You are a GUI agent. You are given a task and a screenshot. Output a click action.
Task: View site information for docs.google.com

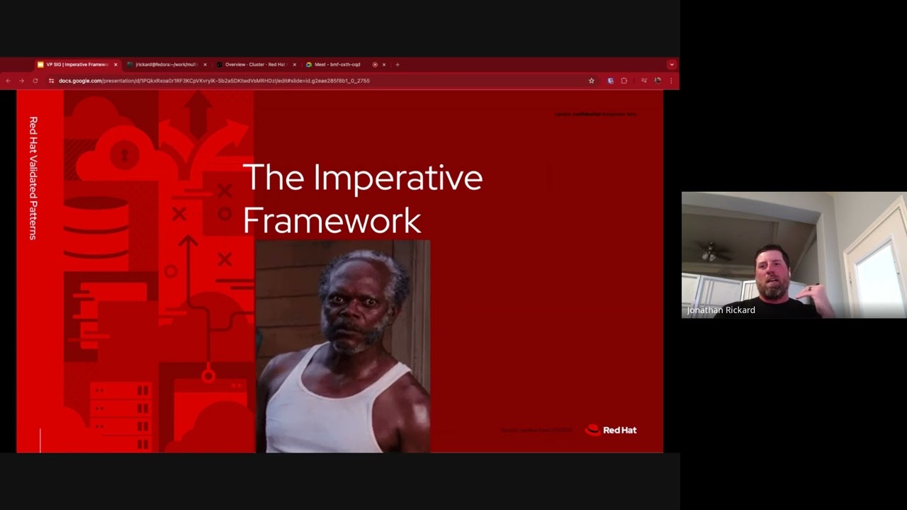[x=51, y=81]
